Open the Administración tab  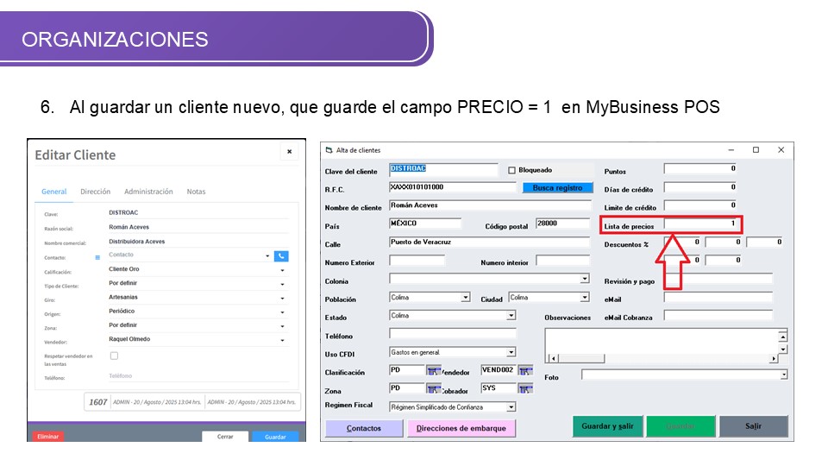click(x=148, y=192)
